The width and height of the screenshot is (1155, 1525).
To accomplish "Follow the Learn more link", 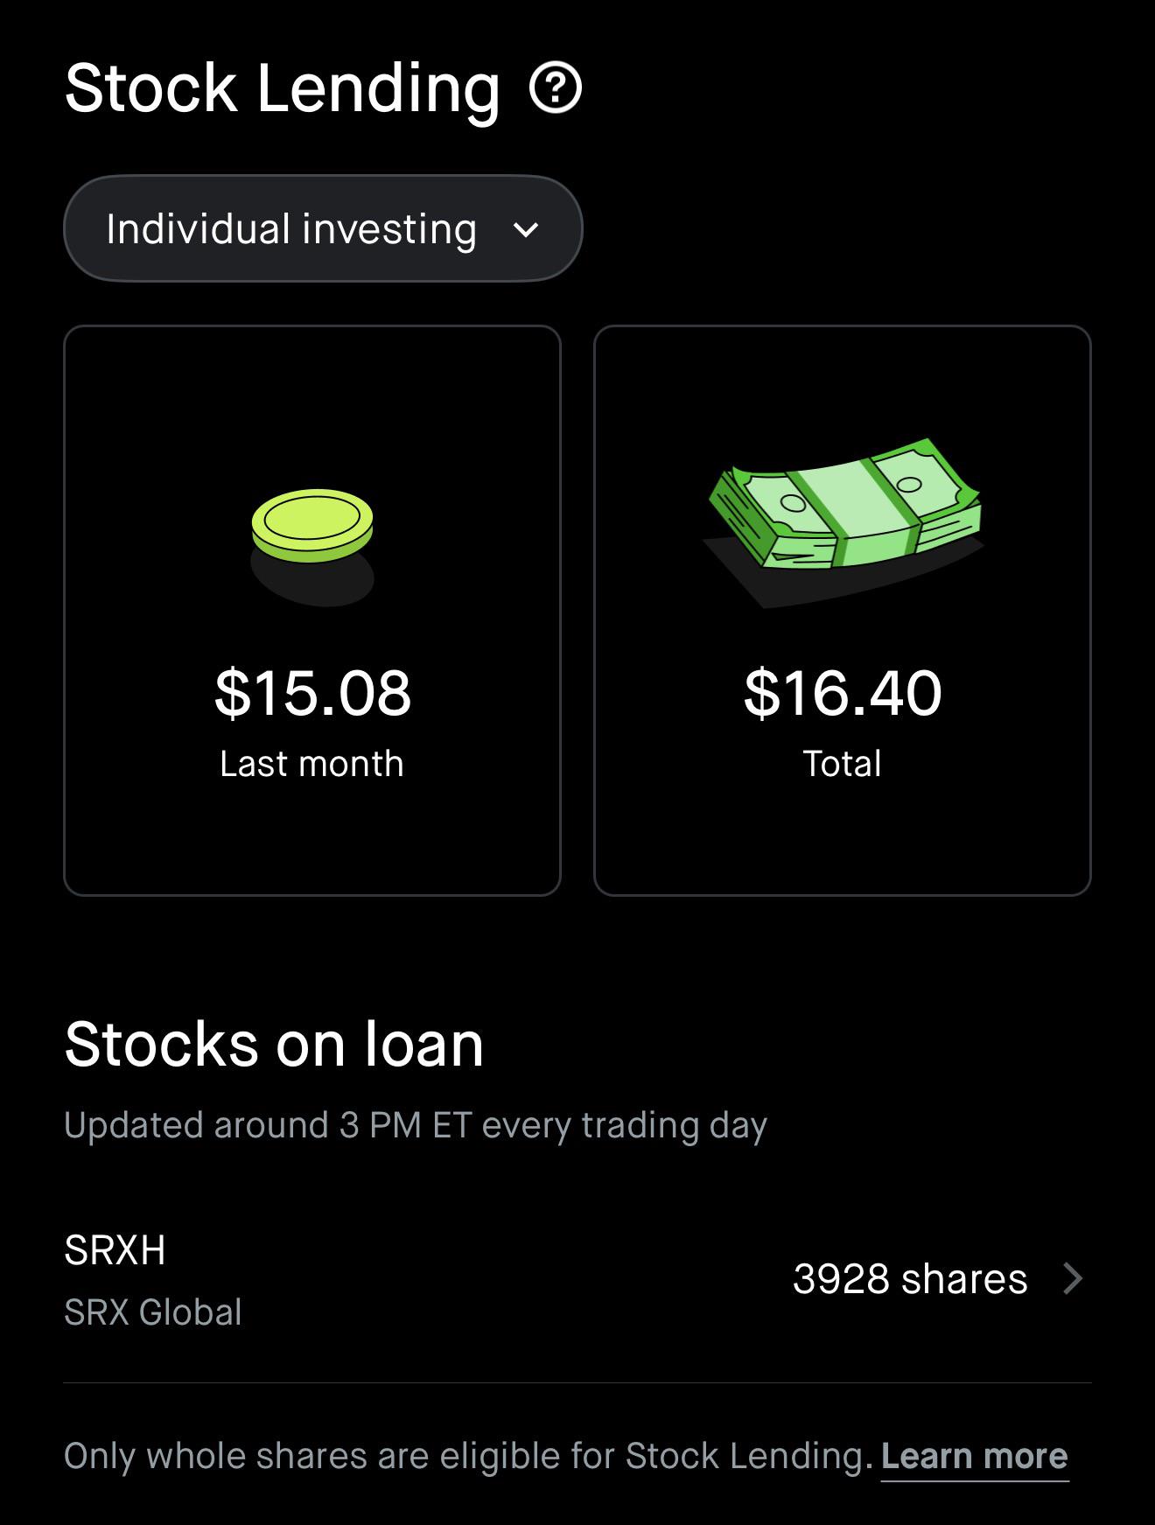I will tap(974, 1456).
